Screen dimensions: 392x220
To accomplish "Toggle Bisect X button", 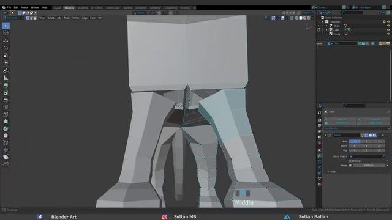I will [355, 146].
